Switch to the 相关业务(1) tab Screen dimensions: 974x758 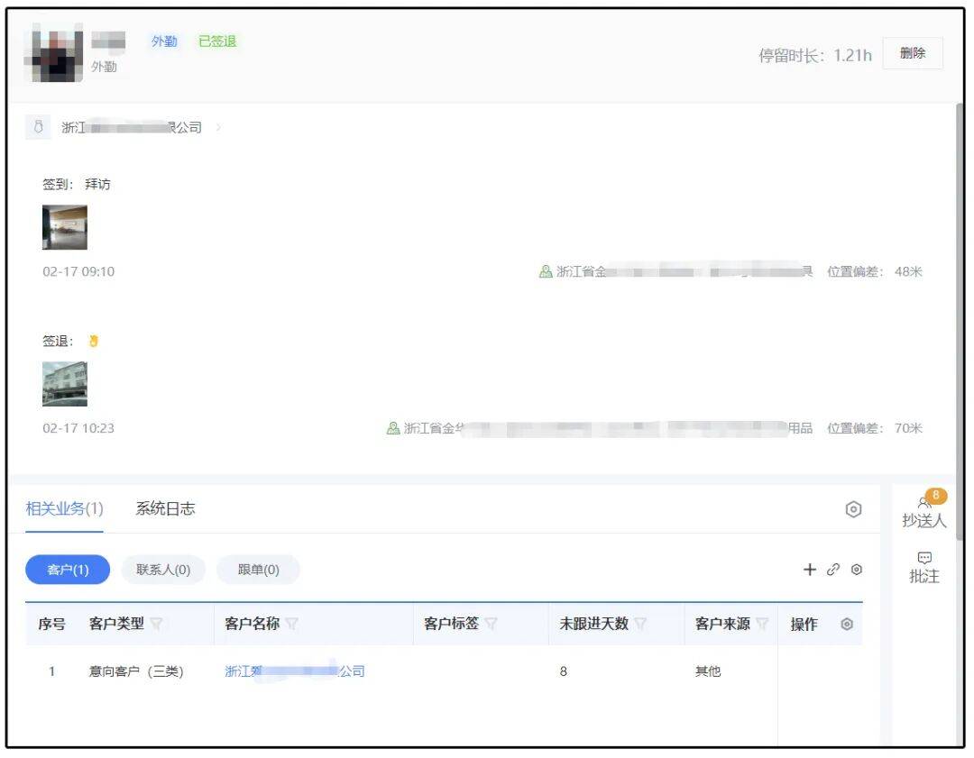click(x=65, y=508)
